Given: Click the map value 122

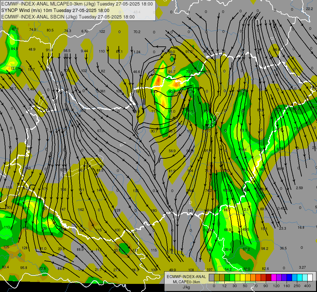Looking at the screenshot, I should pyautogui.click(x=102, y=31).
